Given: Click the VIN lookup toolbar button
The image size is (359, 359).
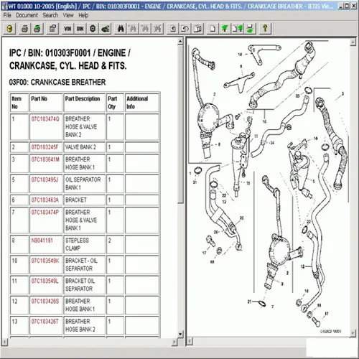Looking at the screenshot, I should [x=67, y=29].
